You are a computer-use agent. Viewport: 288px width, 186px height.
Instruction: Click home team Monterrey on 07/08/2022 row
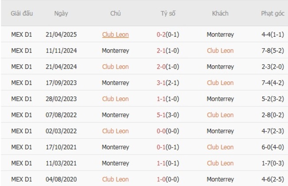pos(115,115)
